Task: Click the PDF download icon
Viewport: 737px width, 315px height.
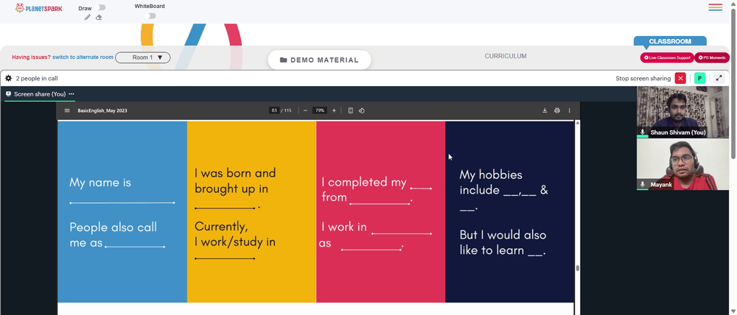Action: tap(545, 111)
